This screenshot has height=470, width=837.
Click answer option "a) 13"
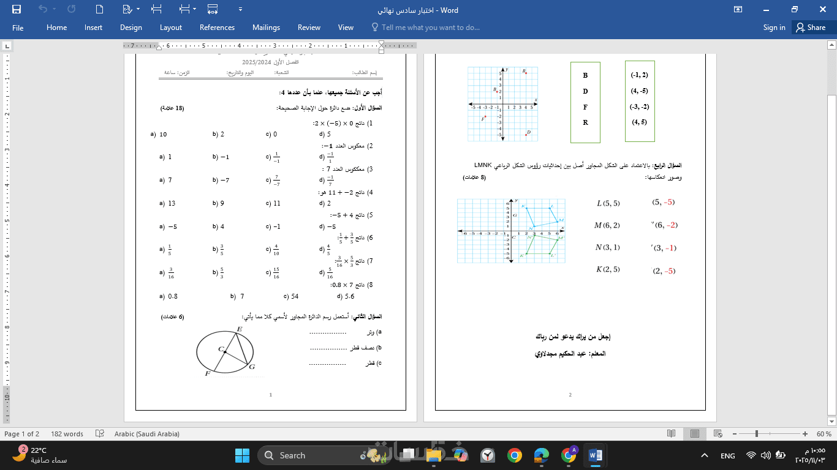(x=167, y=203)
